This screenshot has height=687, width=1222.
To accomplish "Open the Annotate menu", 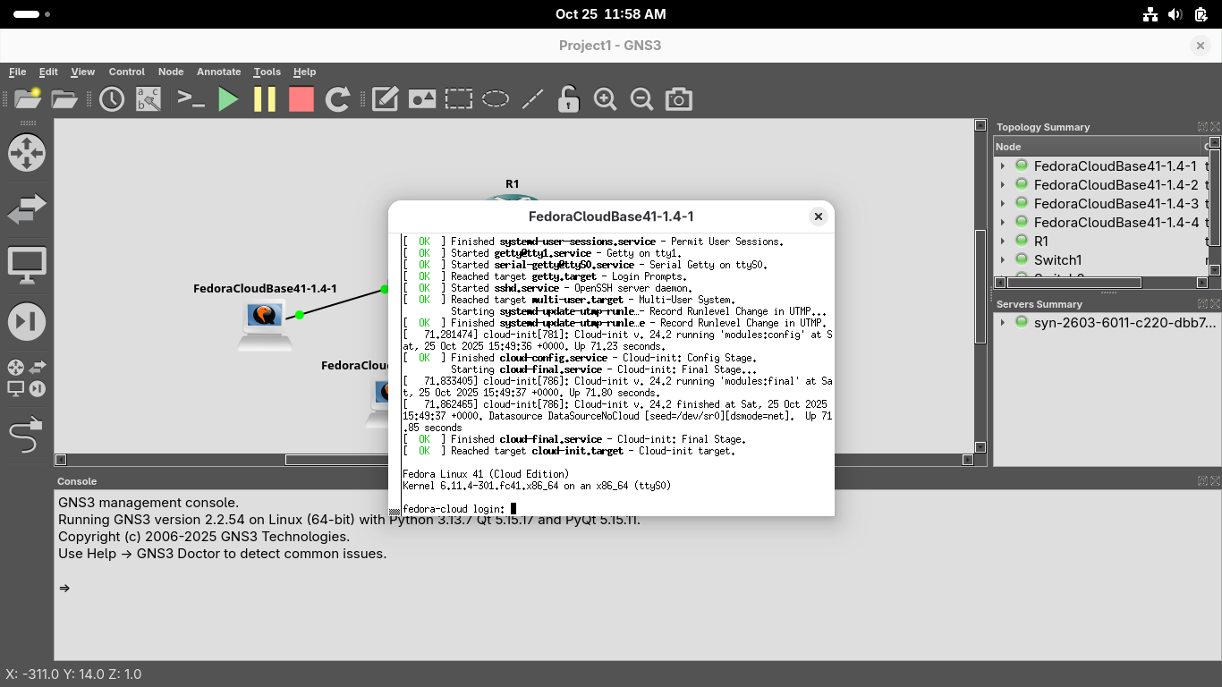I will (218, 72).
